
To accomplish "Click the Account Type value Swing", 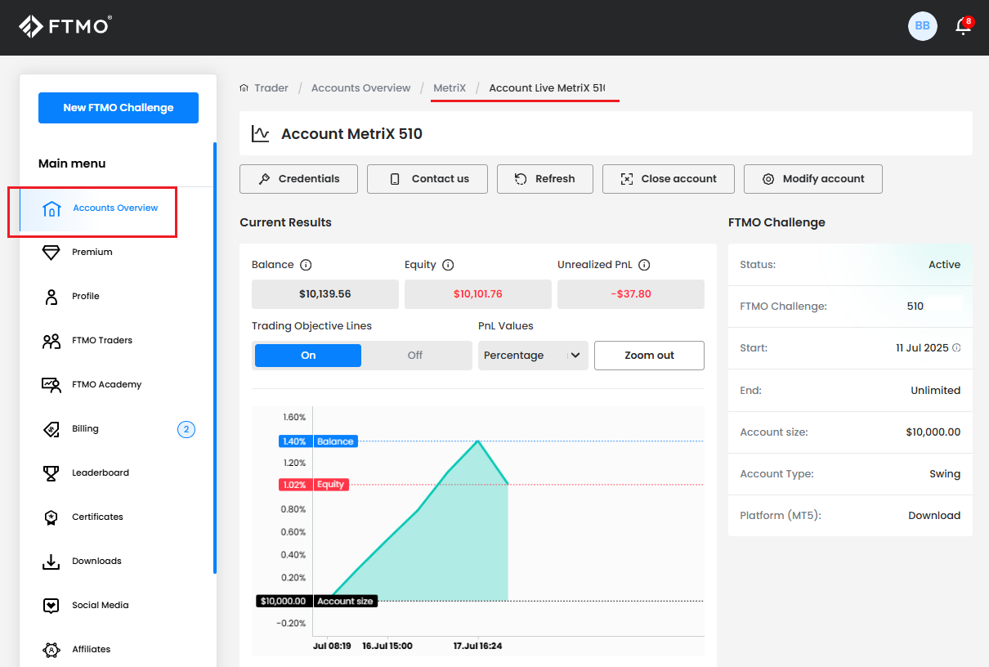I will pyautogui.click(x=945, y=474).
